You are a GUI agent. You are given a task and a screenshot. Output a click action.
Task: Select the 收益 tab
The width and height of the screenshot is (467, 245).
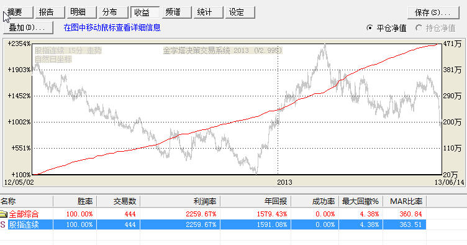point(145,12)
